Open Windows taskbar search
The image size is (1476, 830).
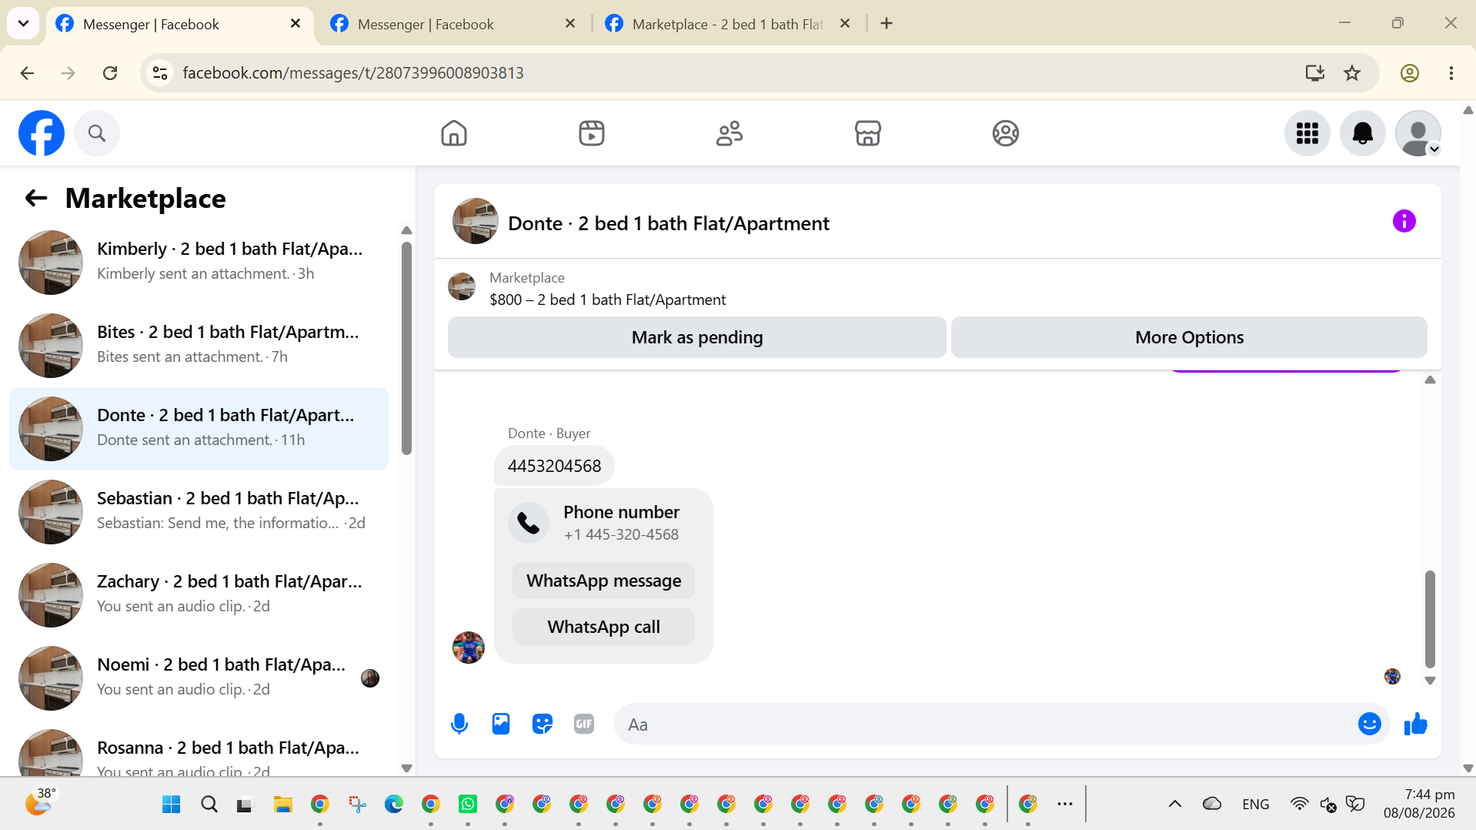(x=209, y=805)
